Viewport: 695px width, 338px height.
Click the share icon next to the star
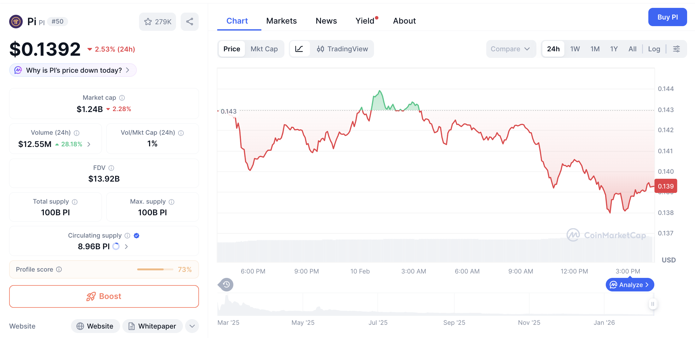click(190, 21)
